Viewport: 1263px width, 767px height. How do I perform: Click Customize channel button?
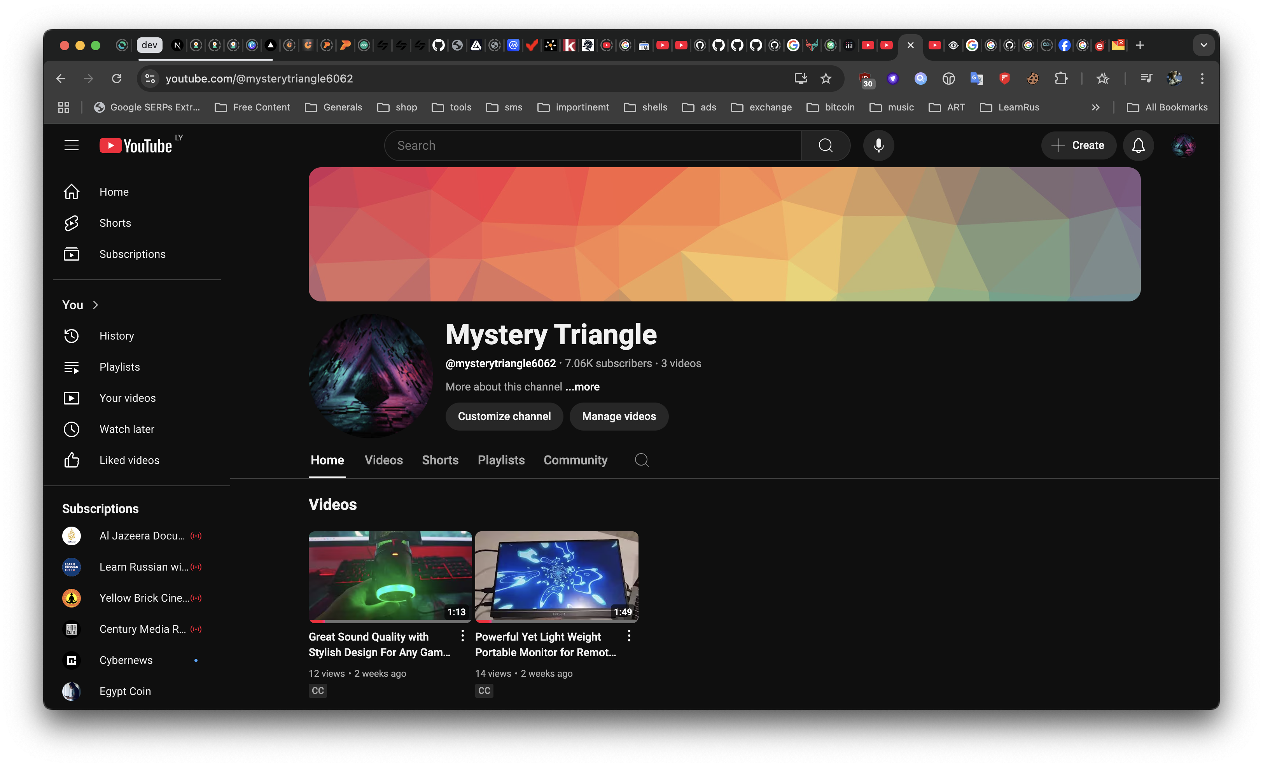(504, 416)
